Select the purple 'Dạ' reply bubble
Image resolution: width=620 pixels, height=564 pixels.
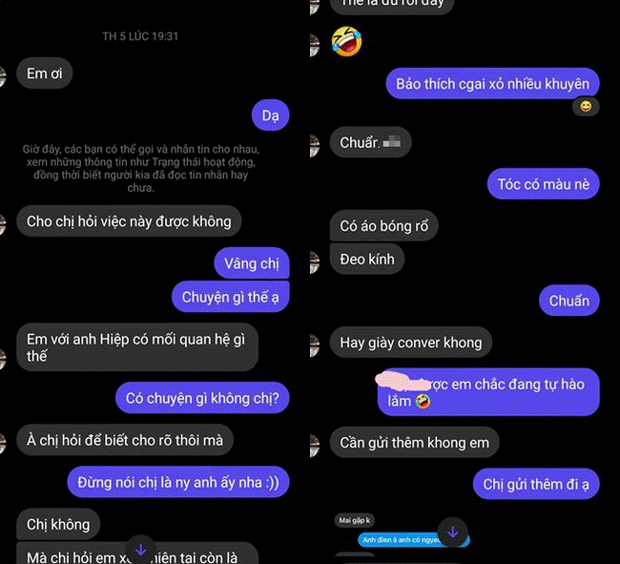click(271, 115)
